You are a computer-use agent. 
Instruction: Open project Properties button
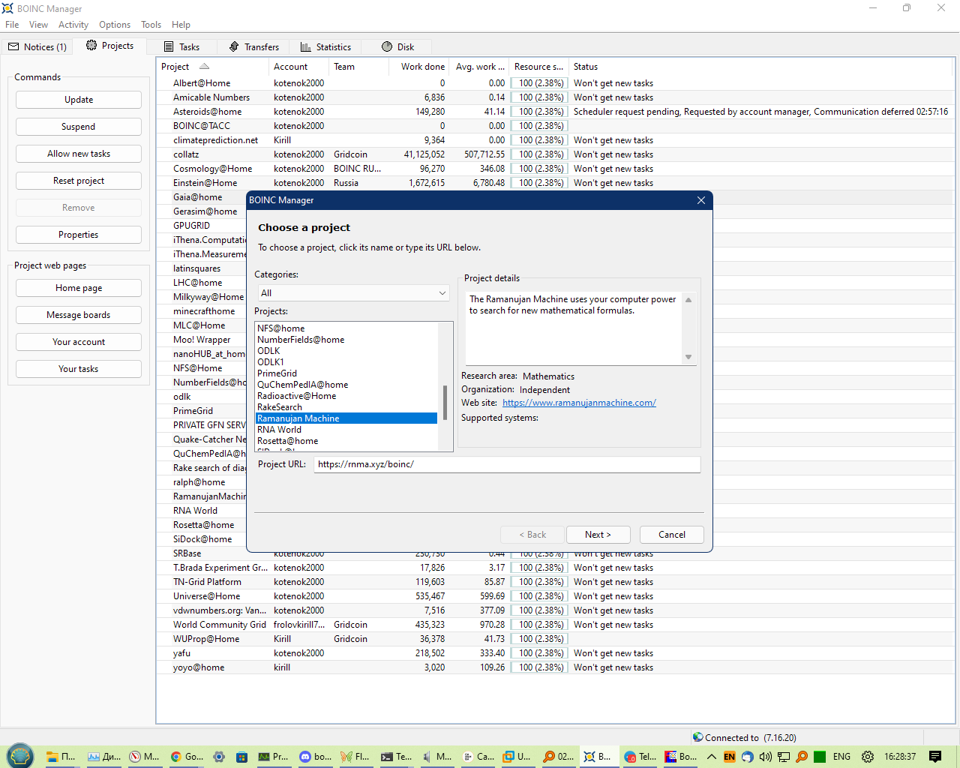coord(79,235)
